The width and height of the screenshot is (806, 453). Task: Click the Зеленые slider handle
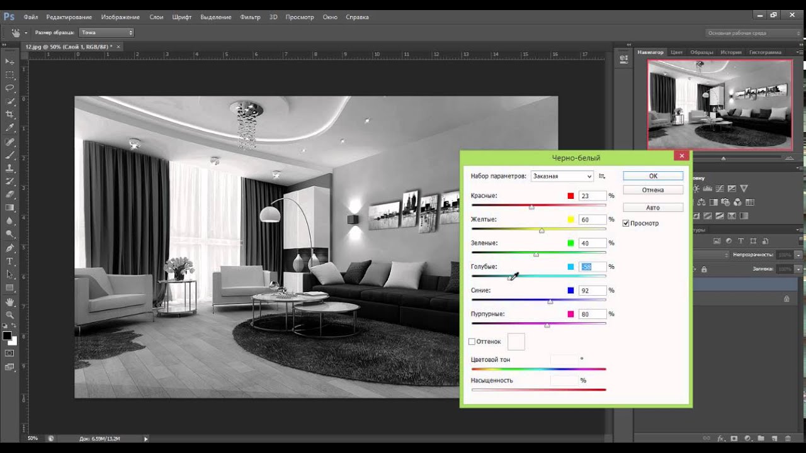click(536, 254)
